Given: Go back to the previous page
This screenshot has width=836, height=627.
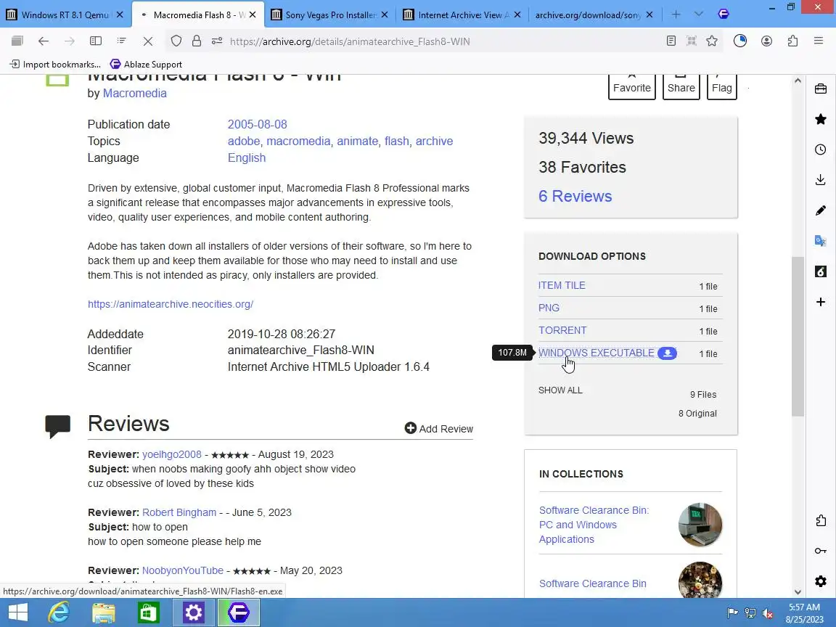Looking at the screenshot, I should click(44, 41).
